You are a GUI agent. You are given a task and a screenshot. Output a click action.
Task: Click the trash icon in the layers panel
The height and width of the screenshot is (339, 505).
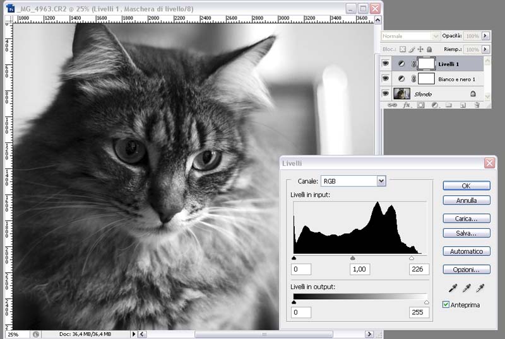(x=477, y=105)
